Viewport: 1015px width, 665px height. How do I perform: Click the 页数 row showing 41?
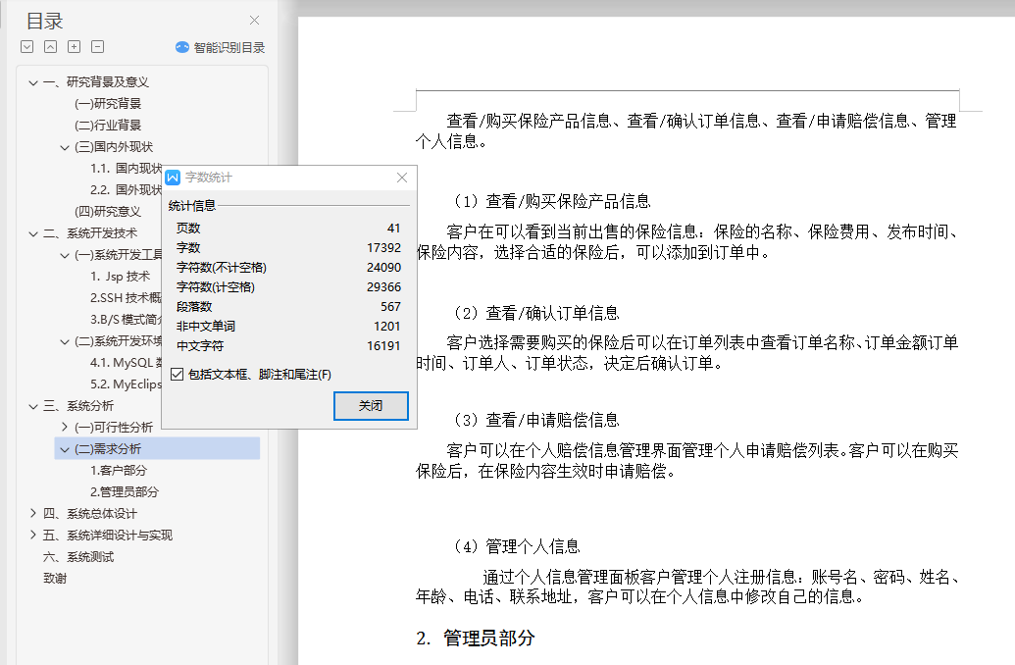[x=288, y=228]
